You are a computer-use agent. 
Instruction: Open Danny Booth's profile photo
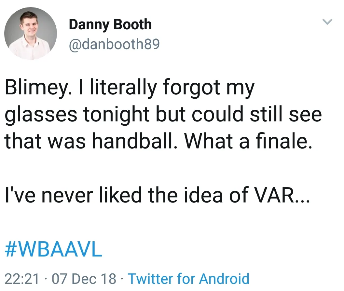(x=31, y=34)
